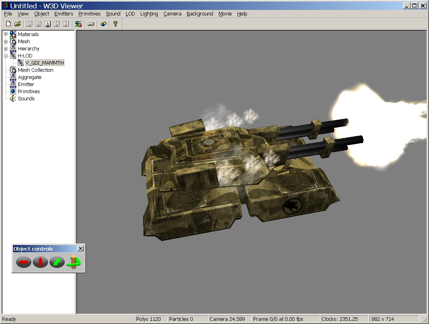Click the Primitives blue sphere icon
The image size is (429, 324).
13,91
